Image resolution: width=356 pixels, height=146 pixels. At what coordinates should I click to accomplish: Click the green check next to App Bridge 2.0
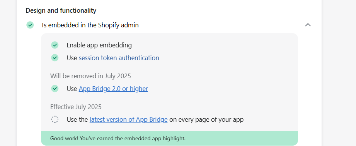[x=55, y=89]
